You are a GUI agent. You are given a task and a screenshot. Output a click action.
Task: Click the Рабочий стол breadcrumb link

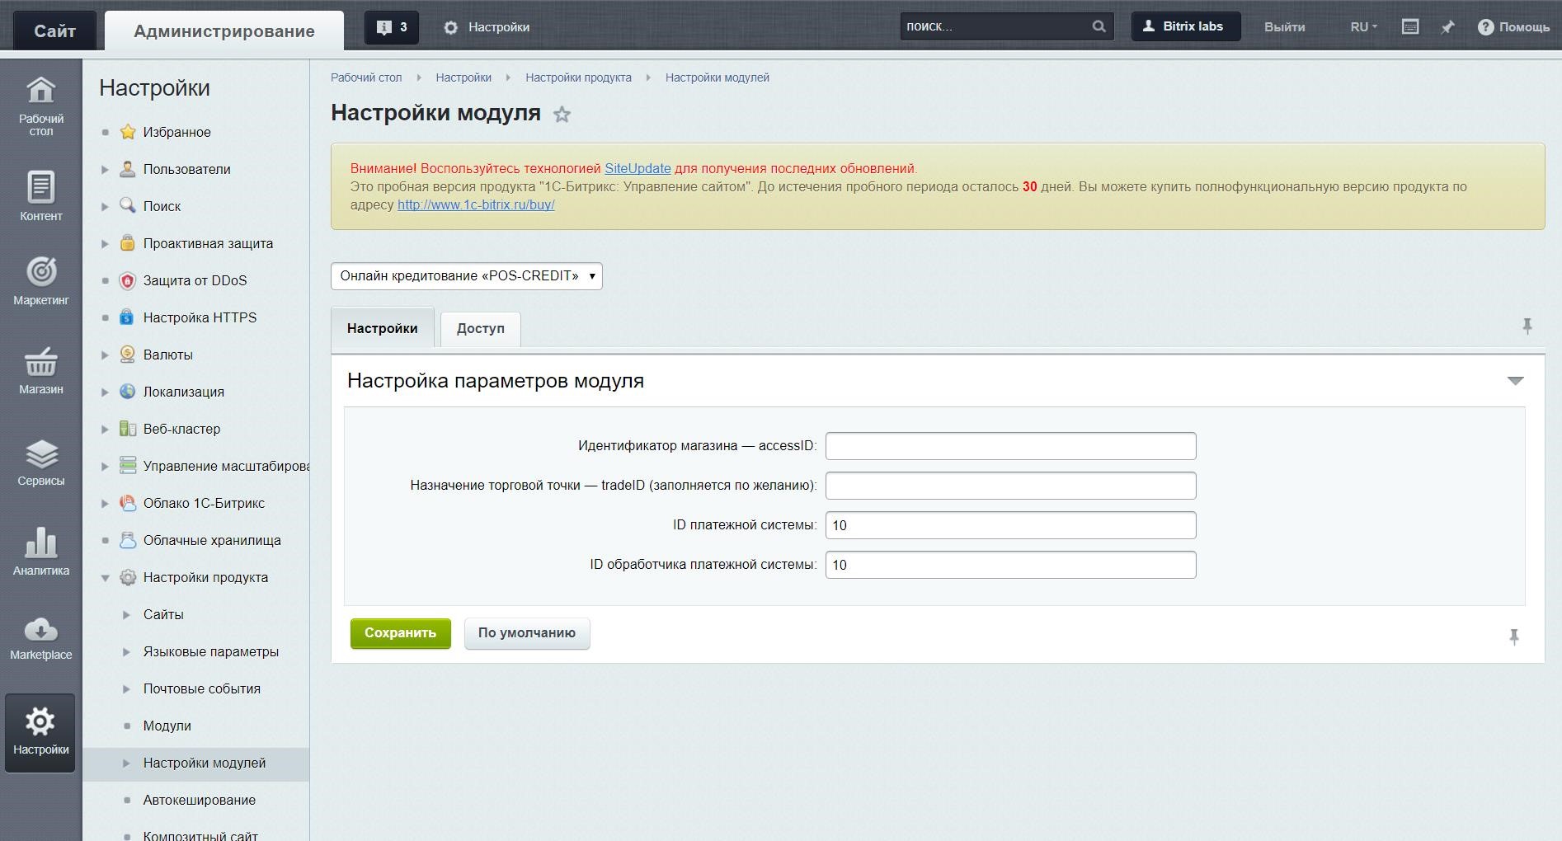click(366, 78)
